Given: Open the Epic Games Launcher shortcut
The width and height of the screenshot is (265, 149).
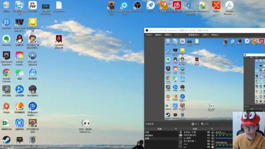Looking at the screenshot, I should pos(6,59).
